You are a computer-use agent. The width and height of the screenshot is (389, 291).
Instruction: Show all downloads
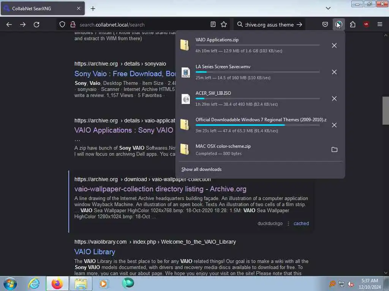click(x=201, y=169)
